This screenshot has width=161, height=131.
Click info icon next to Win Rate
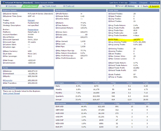(109, 39)
